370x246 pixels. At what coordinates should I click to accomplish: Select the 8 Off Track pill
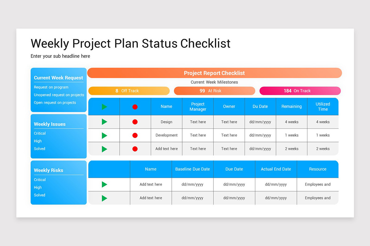point(129,91)
